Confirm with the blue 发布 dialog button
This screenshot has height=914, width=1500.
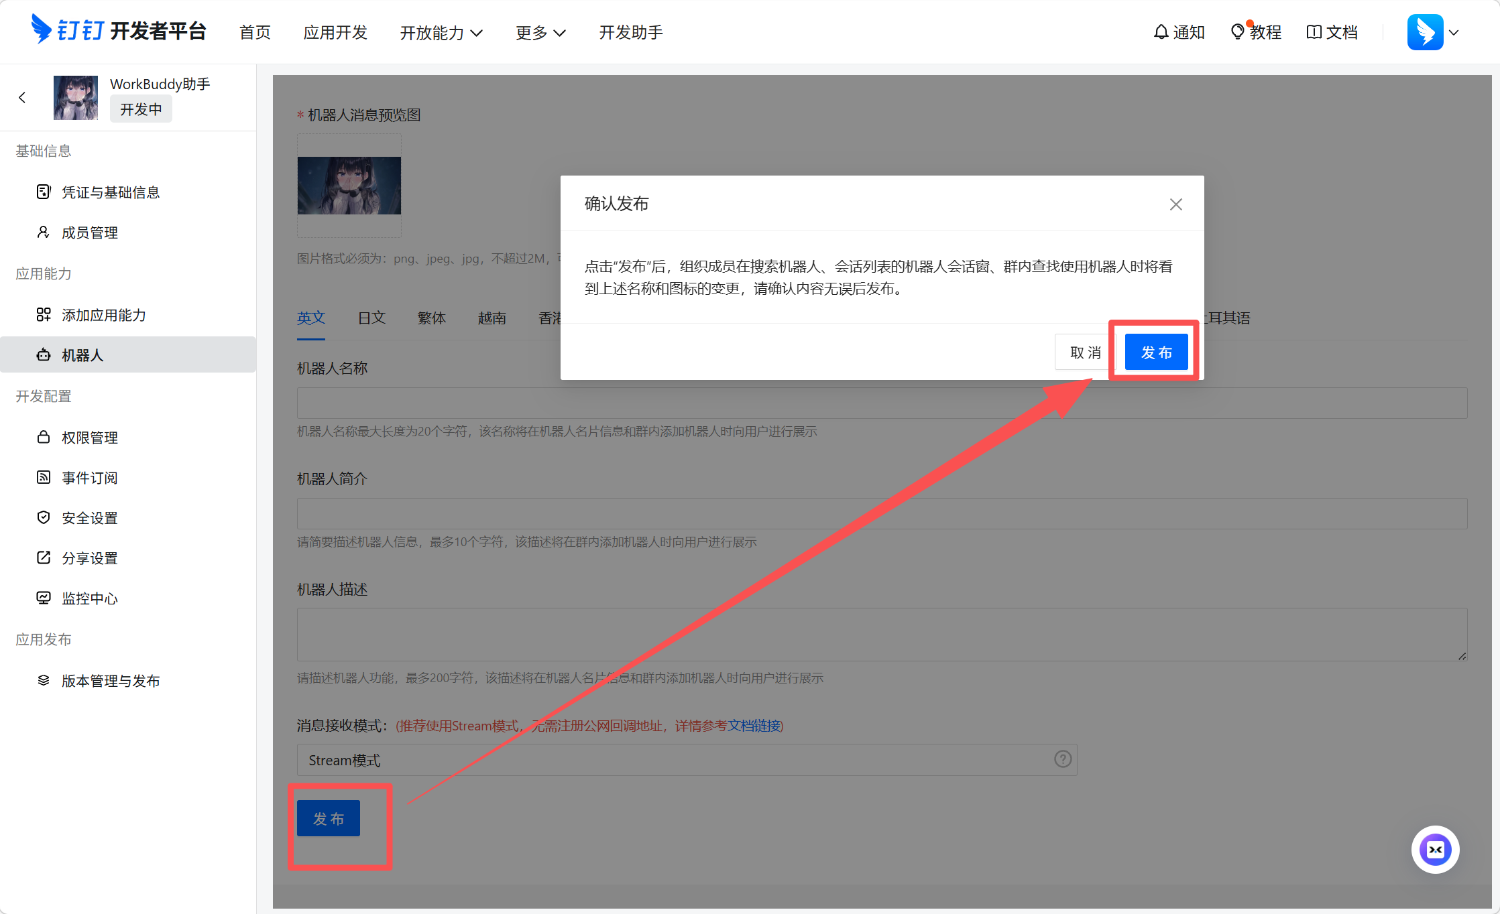(1156, 352)
